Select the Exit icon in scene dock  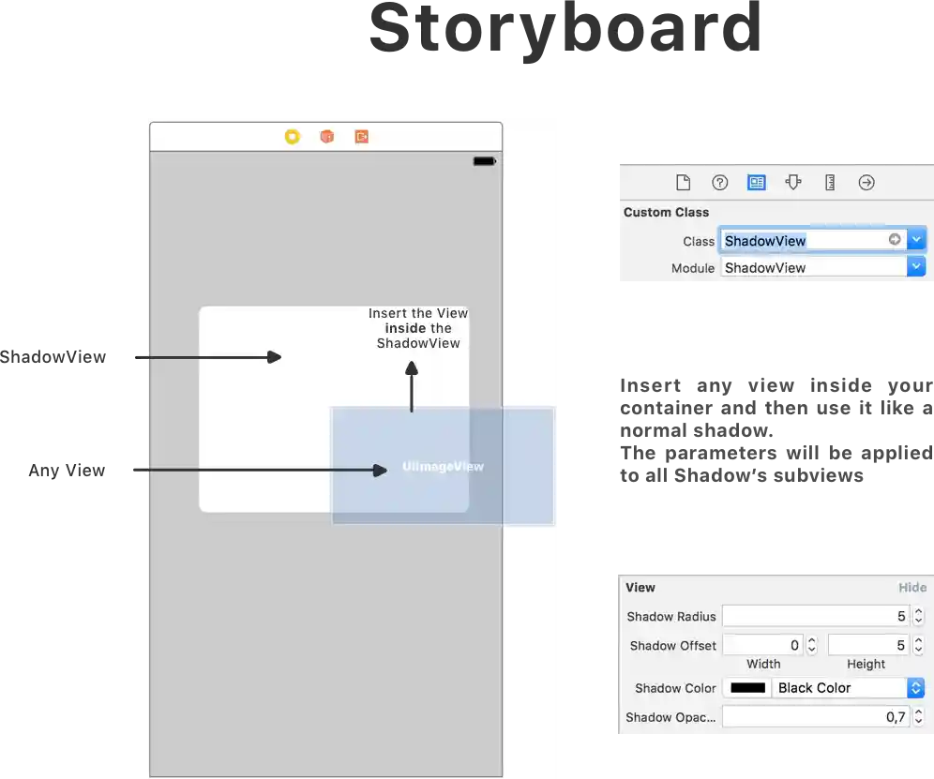(x=362, y=137)
